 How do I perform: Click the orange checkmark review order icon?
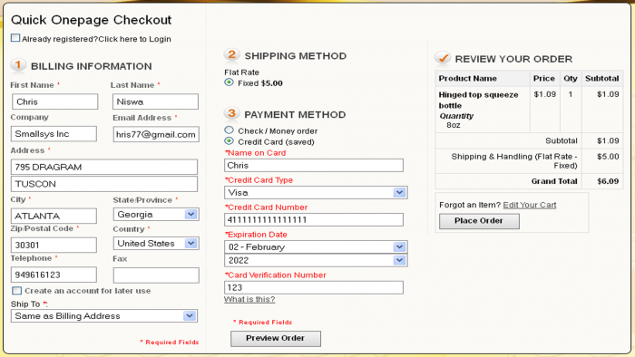[443, 58]
